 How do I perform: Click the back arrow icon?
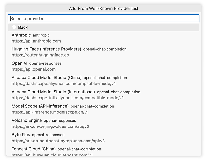click(x=14, y=27)
